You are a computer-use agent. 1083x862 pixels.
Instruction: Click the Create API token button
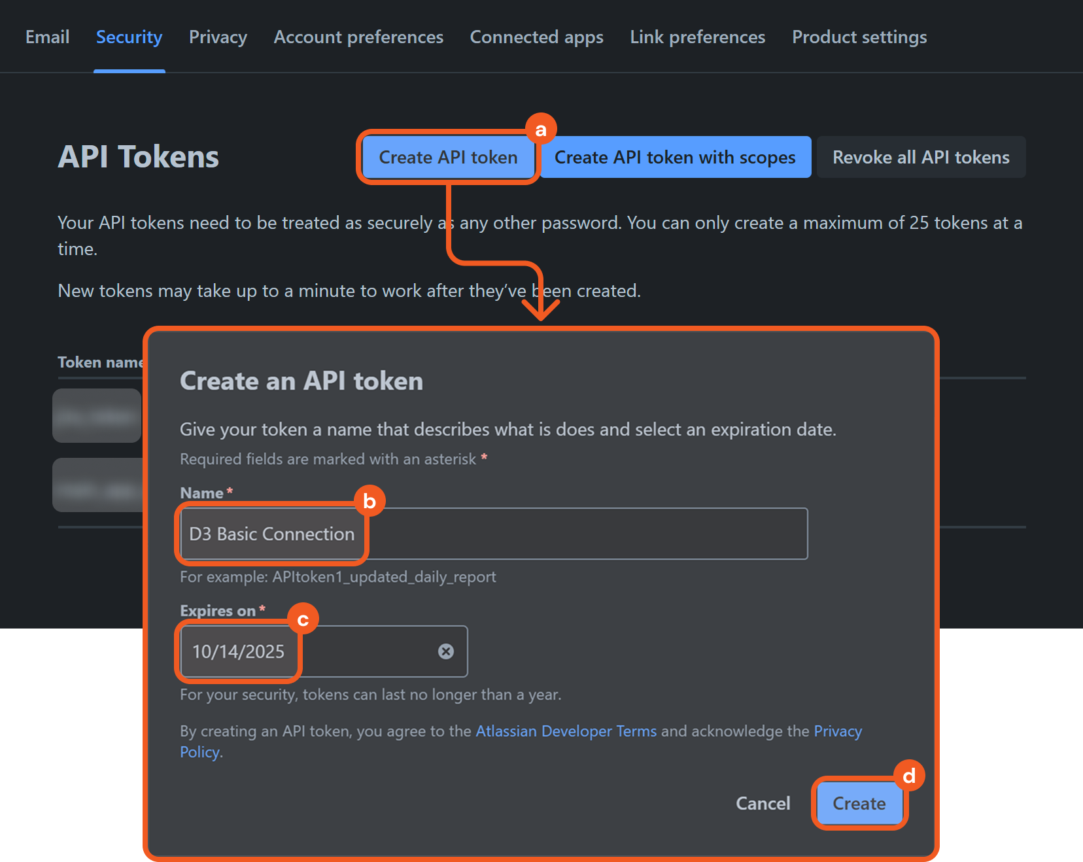448,158
